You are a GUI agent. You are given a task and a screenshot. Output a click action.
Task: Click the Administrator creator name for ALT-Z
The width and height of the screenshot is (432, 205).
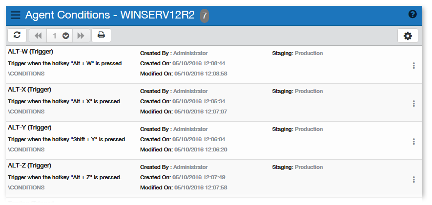coord(190,167)
